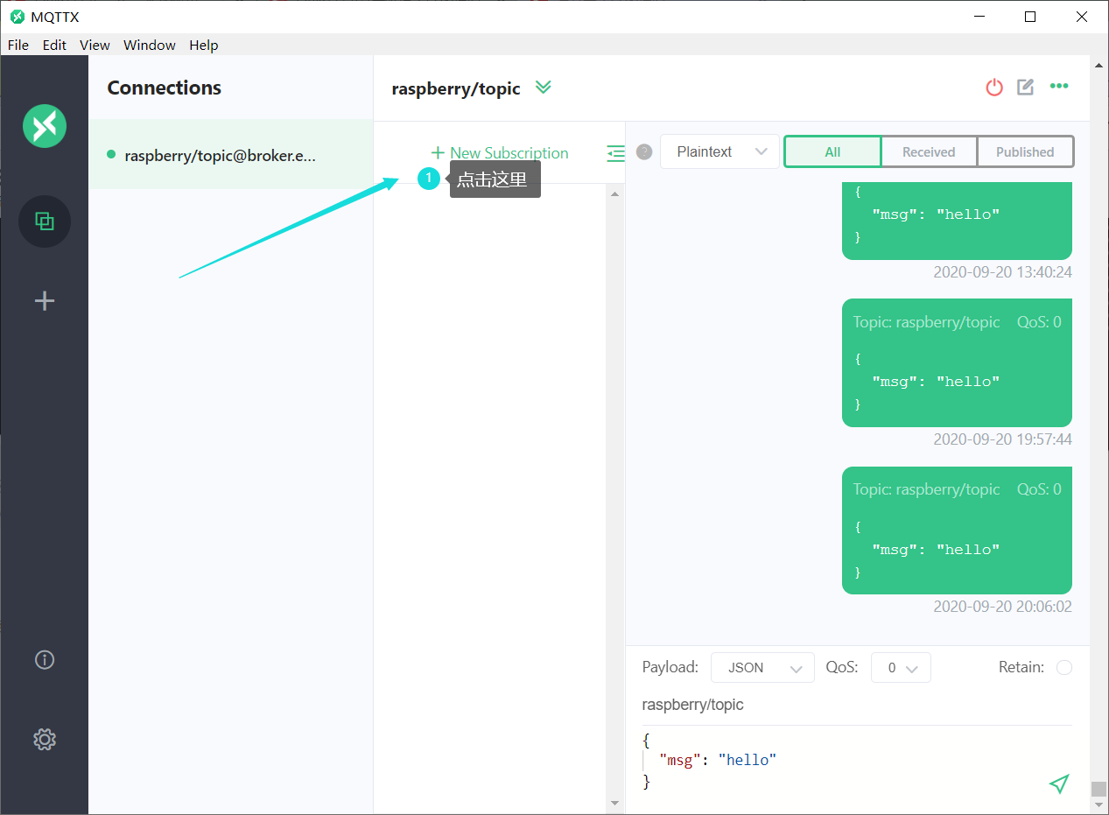Open the three-dots more options menu
Viewport: 1109px width, 815px height.
point(1059,86)
